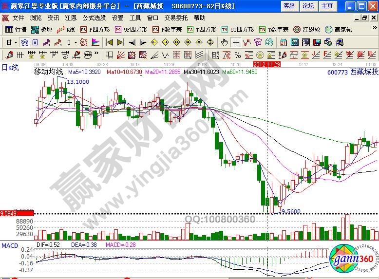The height and width of the screenshot is (279, 379).
Task: Switch to the K线 candlestick chart
Action: (67, 29)
